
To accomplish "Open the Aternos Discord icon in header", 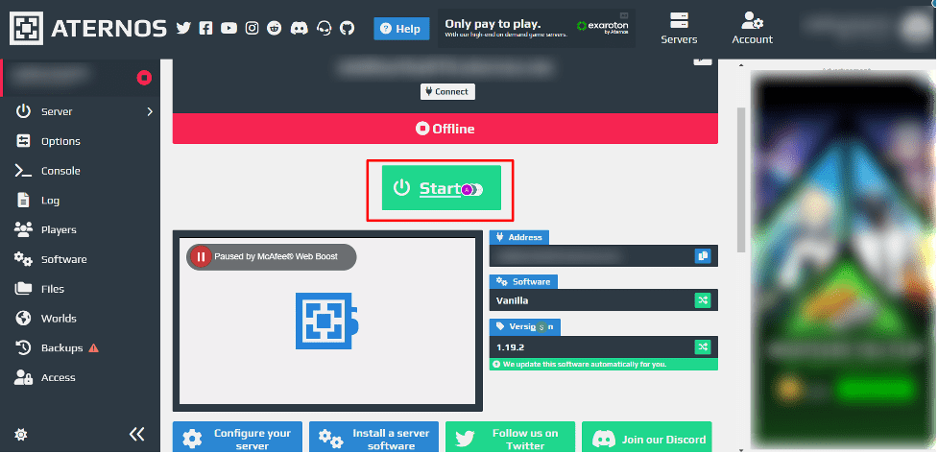I will point(299,29).
